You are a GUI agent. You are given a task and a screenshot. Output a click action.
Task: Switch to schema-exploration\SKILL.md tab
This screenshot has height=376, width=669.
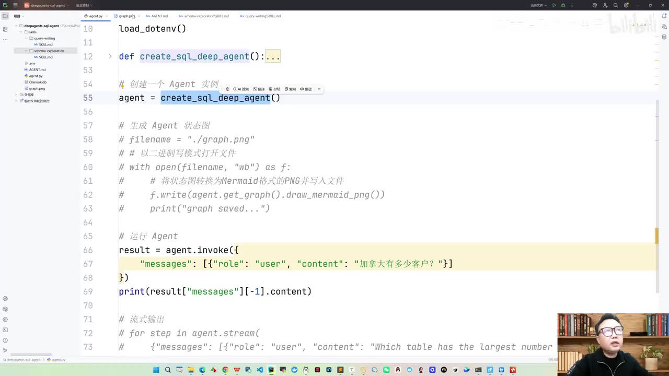coord(204,16)
